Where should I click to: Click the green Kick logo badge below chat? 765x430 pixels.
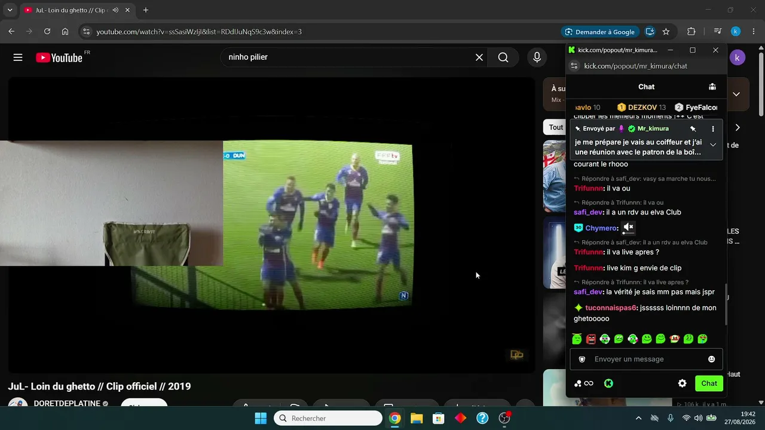click(x=608, y=383)
